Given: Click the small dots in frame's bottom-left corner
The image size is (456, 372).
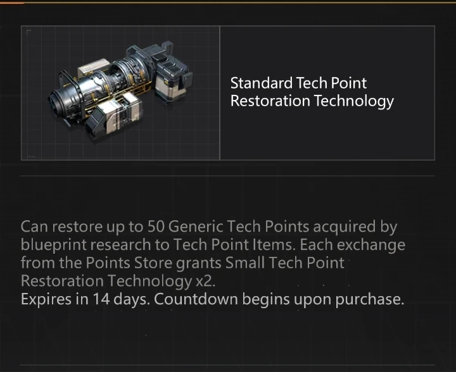Looking at the screenshot, I should pos(31,154).
